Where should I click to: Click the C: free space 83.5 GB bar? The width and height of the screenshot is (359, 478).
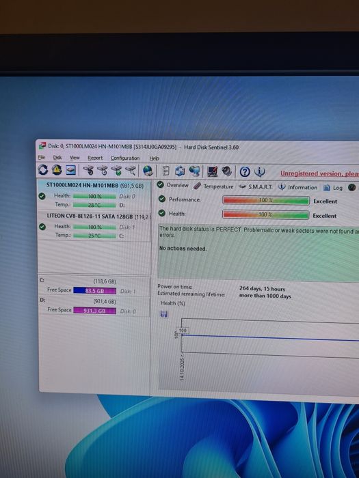click(94, 291)
